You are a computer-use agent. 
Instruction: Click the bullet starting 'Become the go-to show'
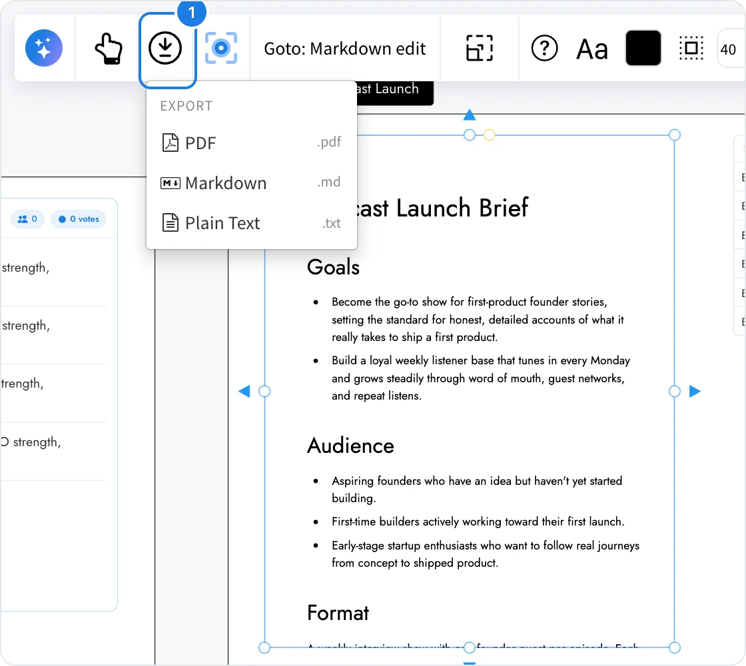click(478, 319)
